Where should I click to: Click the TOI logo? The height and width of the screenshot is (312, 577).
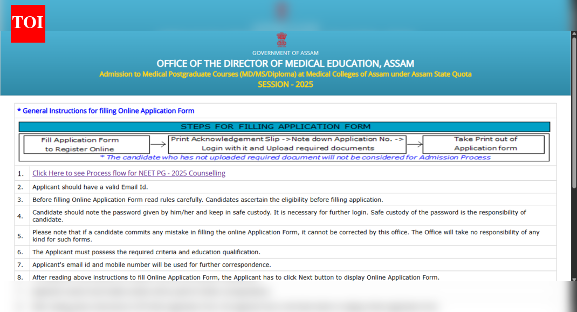[x=28, y=23]
